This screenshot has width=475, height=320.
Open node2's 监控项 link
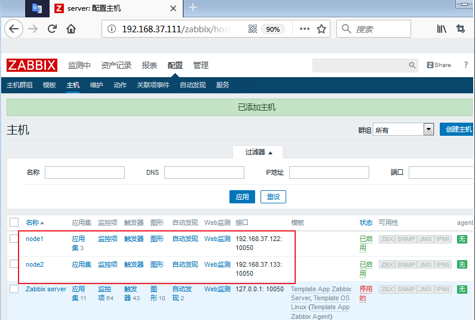click(x=108, y=264)
